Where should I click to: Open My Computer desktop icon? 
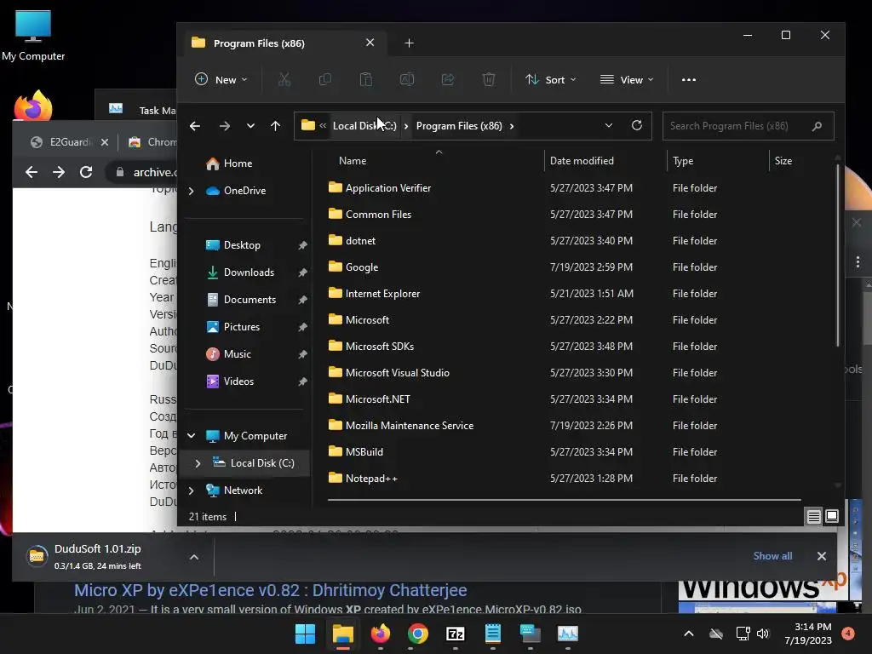click(x=33, y=36)
